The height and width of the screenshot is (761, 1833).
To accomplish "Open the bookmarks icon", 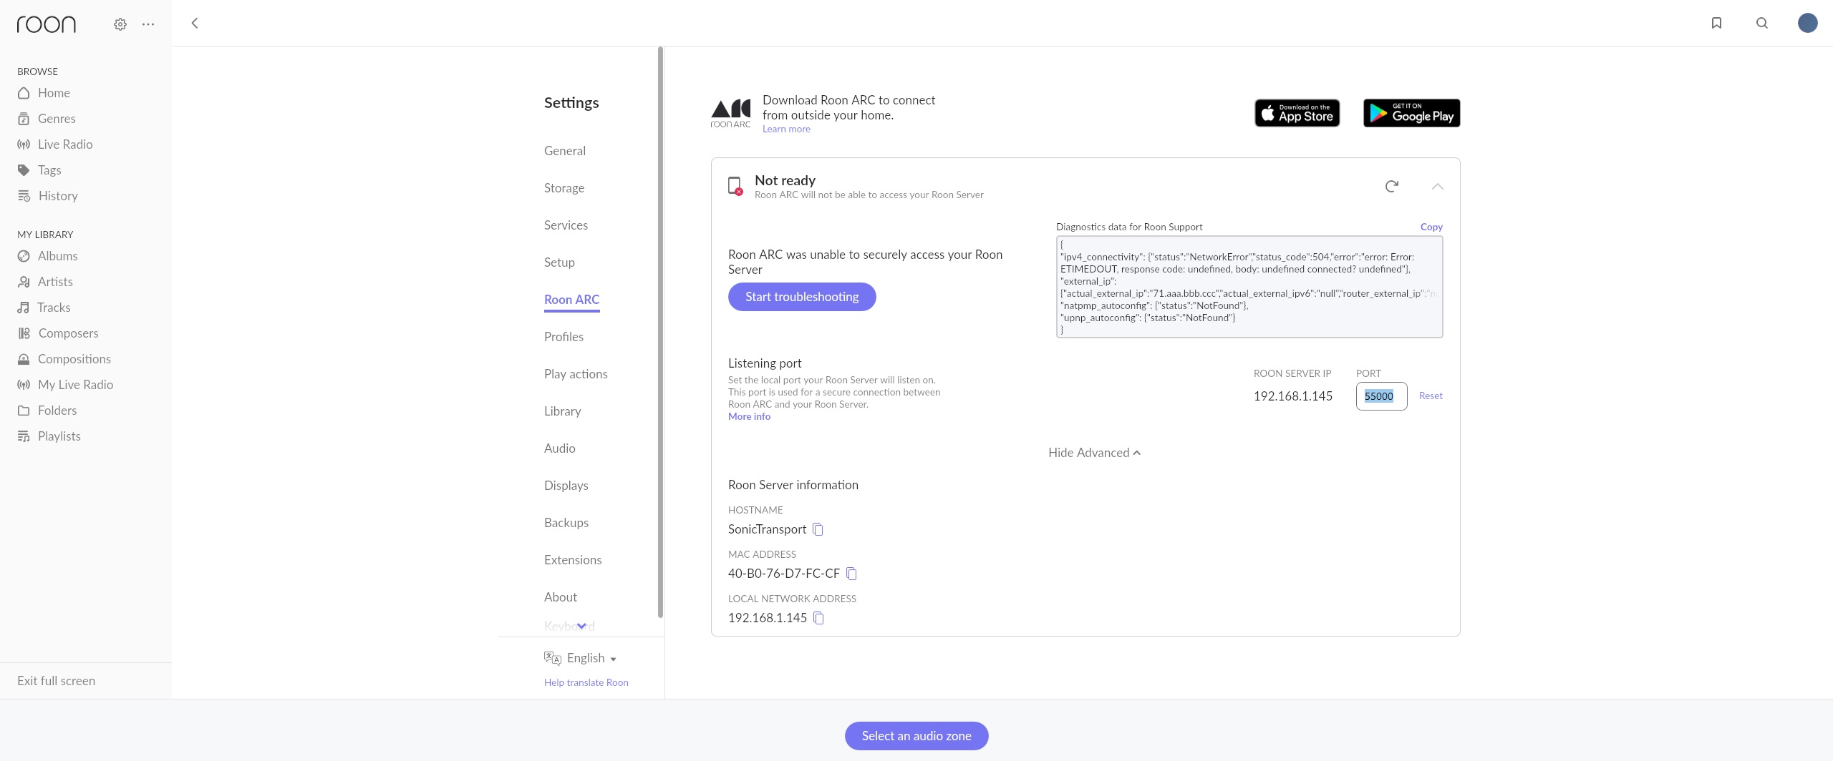I will [1716, 24].
